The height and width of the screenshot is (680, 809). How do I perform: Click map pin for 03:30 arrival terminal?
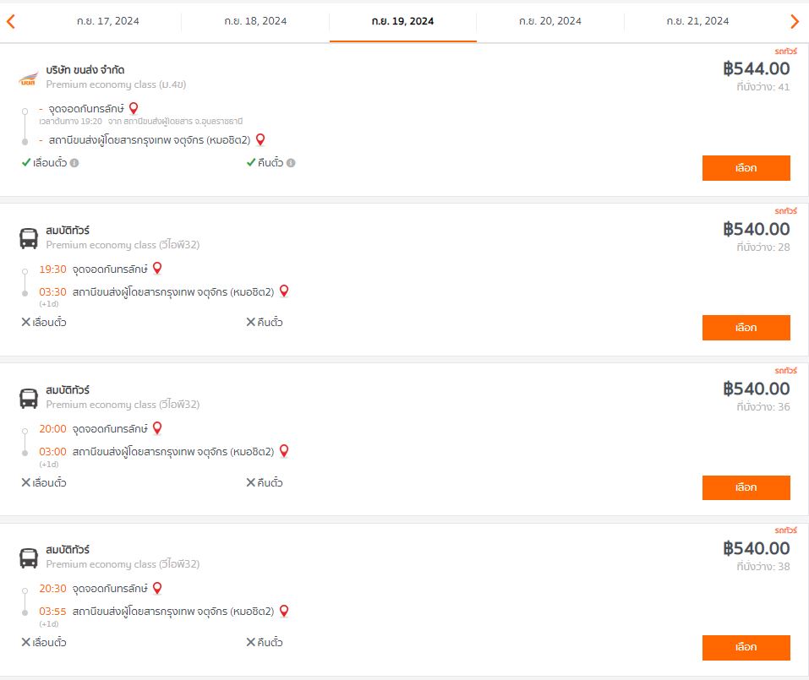click(x=284, y=291)
